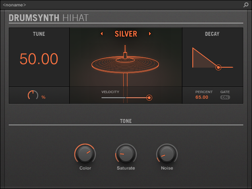Screen dimensions: 252x189
Task: Select next hi-hat mode with right arrow
Action: click(x=150, y=34)
